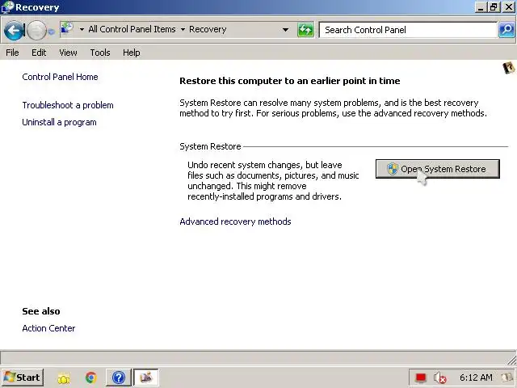Click the help icon at top right of page
Viewport: 517px width, 388px height.
click(x=509, y=68)
